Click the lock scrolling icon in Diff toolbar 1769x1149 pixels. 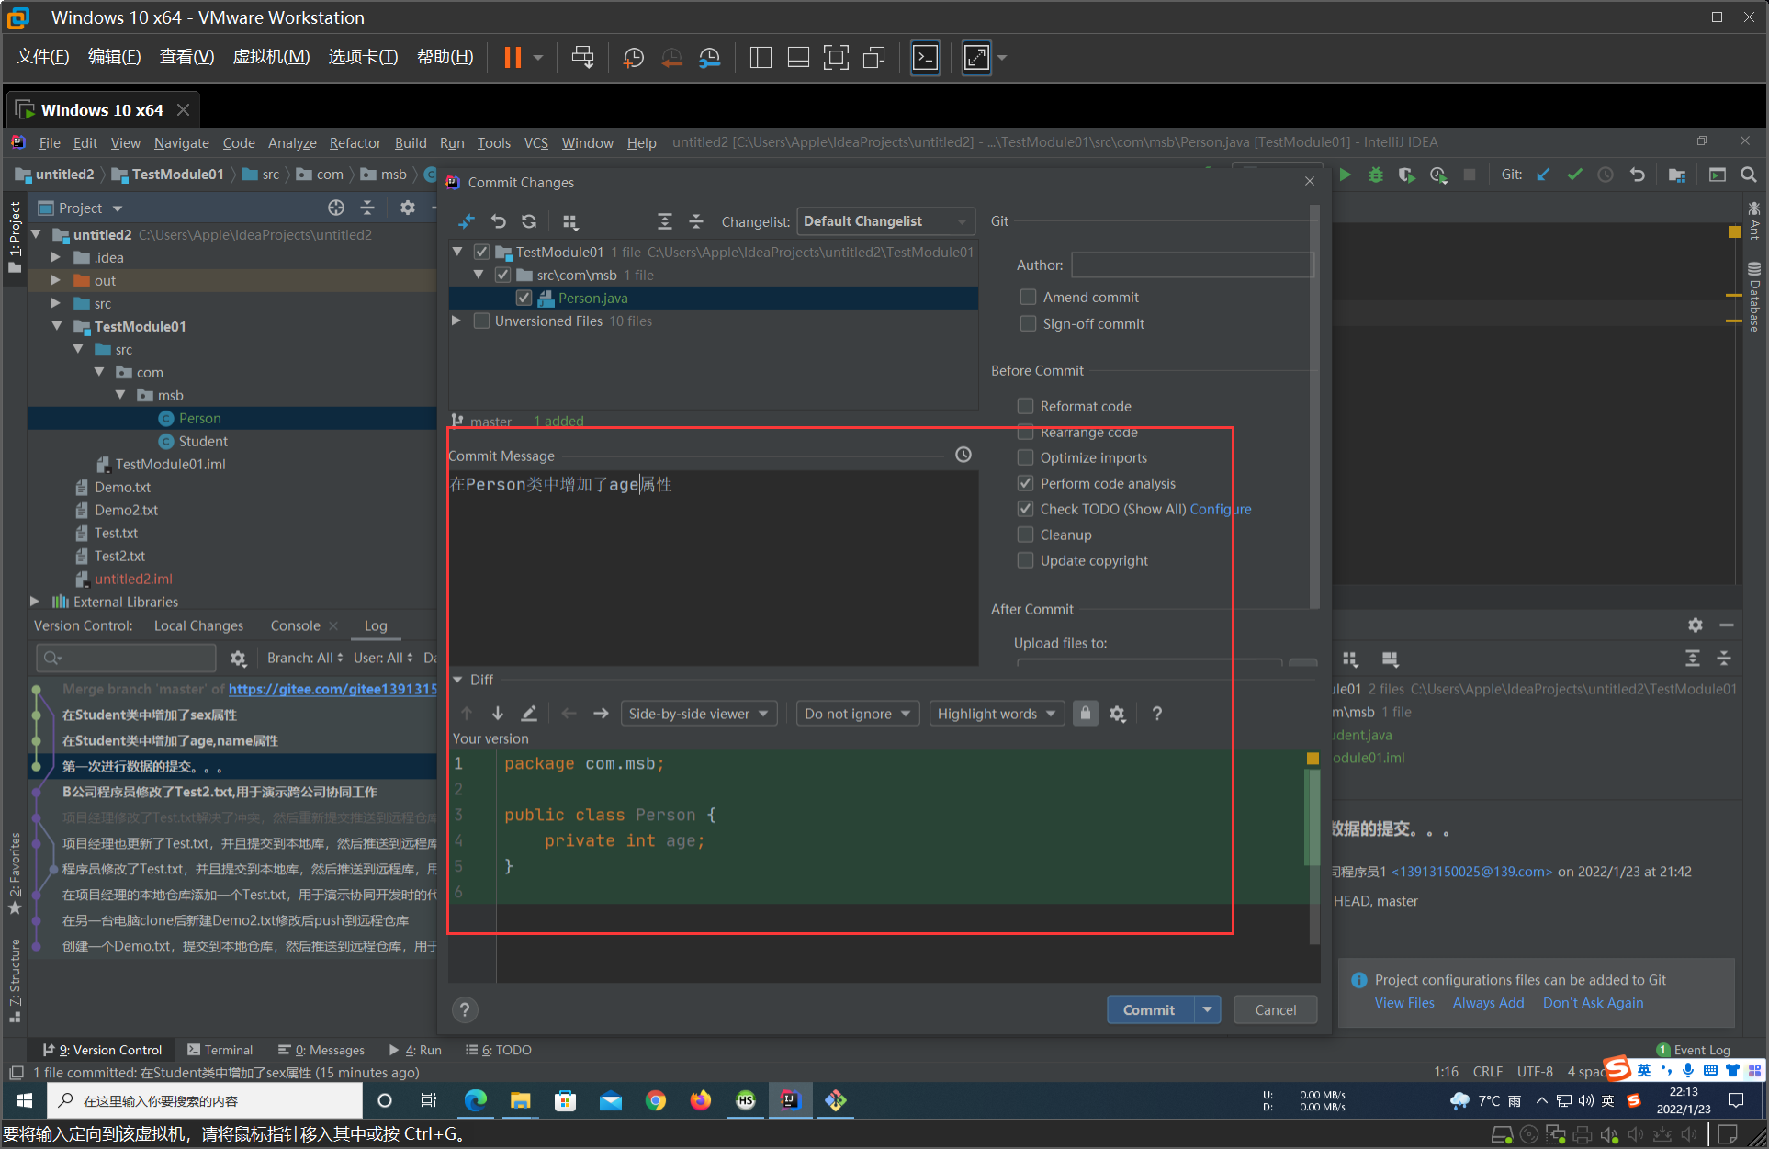click(x=1086, y=714)
